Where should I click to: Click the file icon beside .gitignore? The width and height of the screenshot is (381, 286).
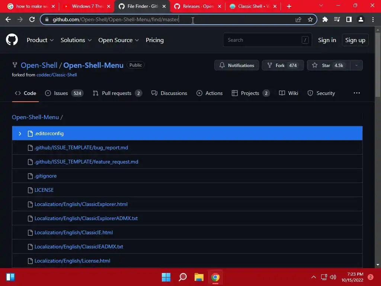coord(30,176)
